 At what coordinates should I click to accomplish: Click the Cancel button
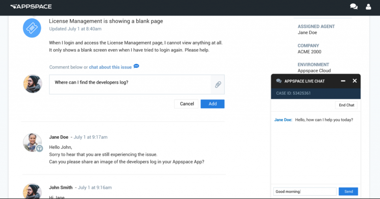tap(187, 104)
